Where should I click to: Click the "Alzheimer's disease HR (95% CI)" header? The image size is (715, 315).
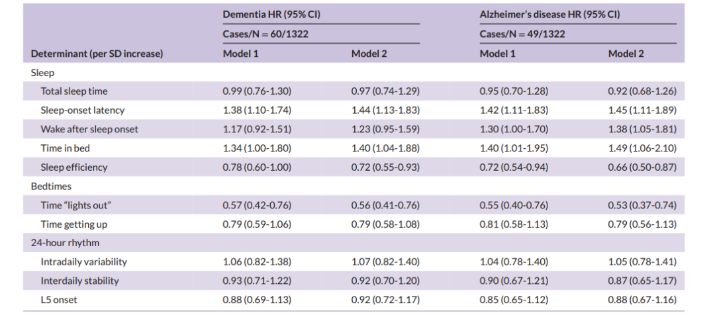[549, 15]
